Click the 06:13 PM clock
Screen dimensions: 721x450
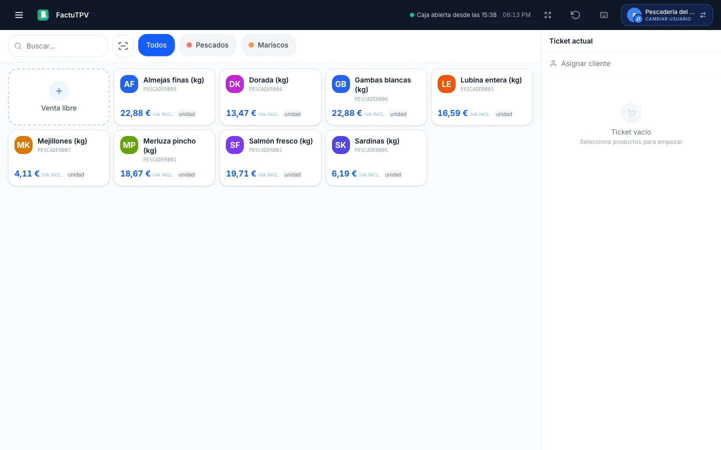[x=517, y=15]
